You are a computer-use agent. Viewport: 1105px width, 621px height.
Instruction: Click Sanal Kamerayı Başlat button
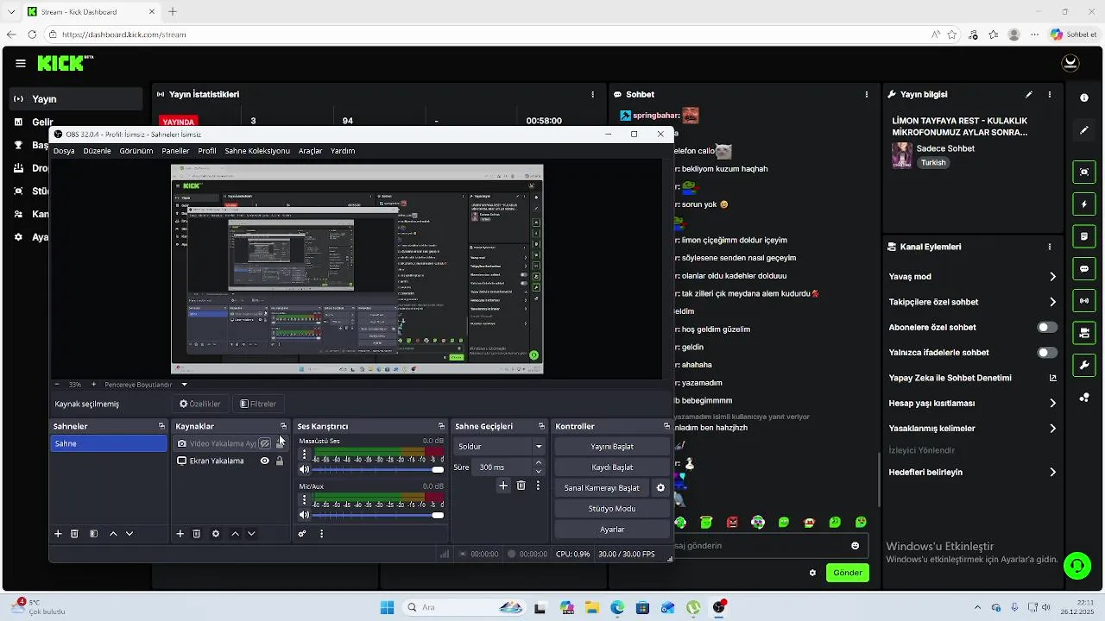(602, 488)
